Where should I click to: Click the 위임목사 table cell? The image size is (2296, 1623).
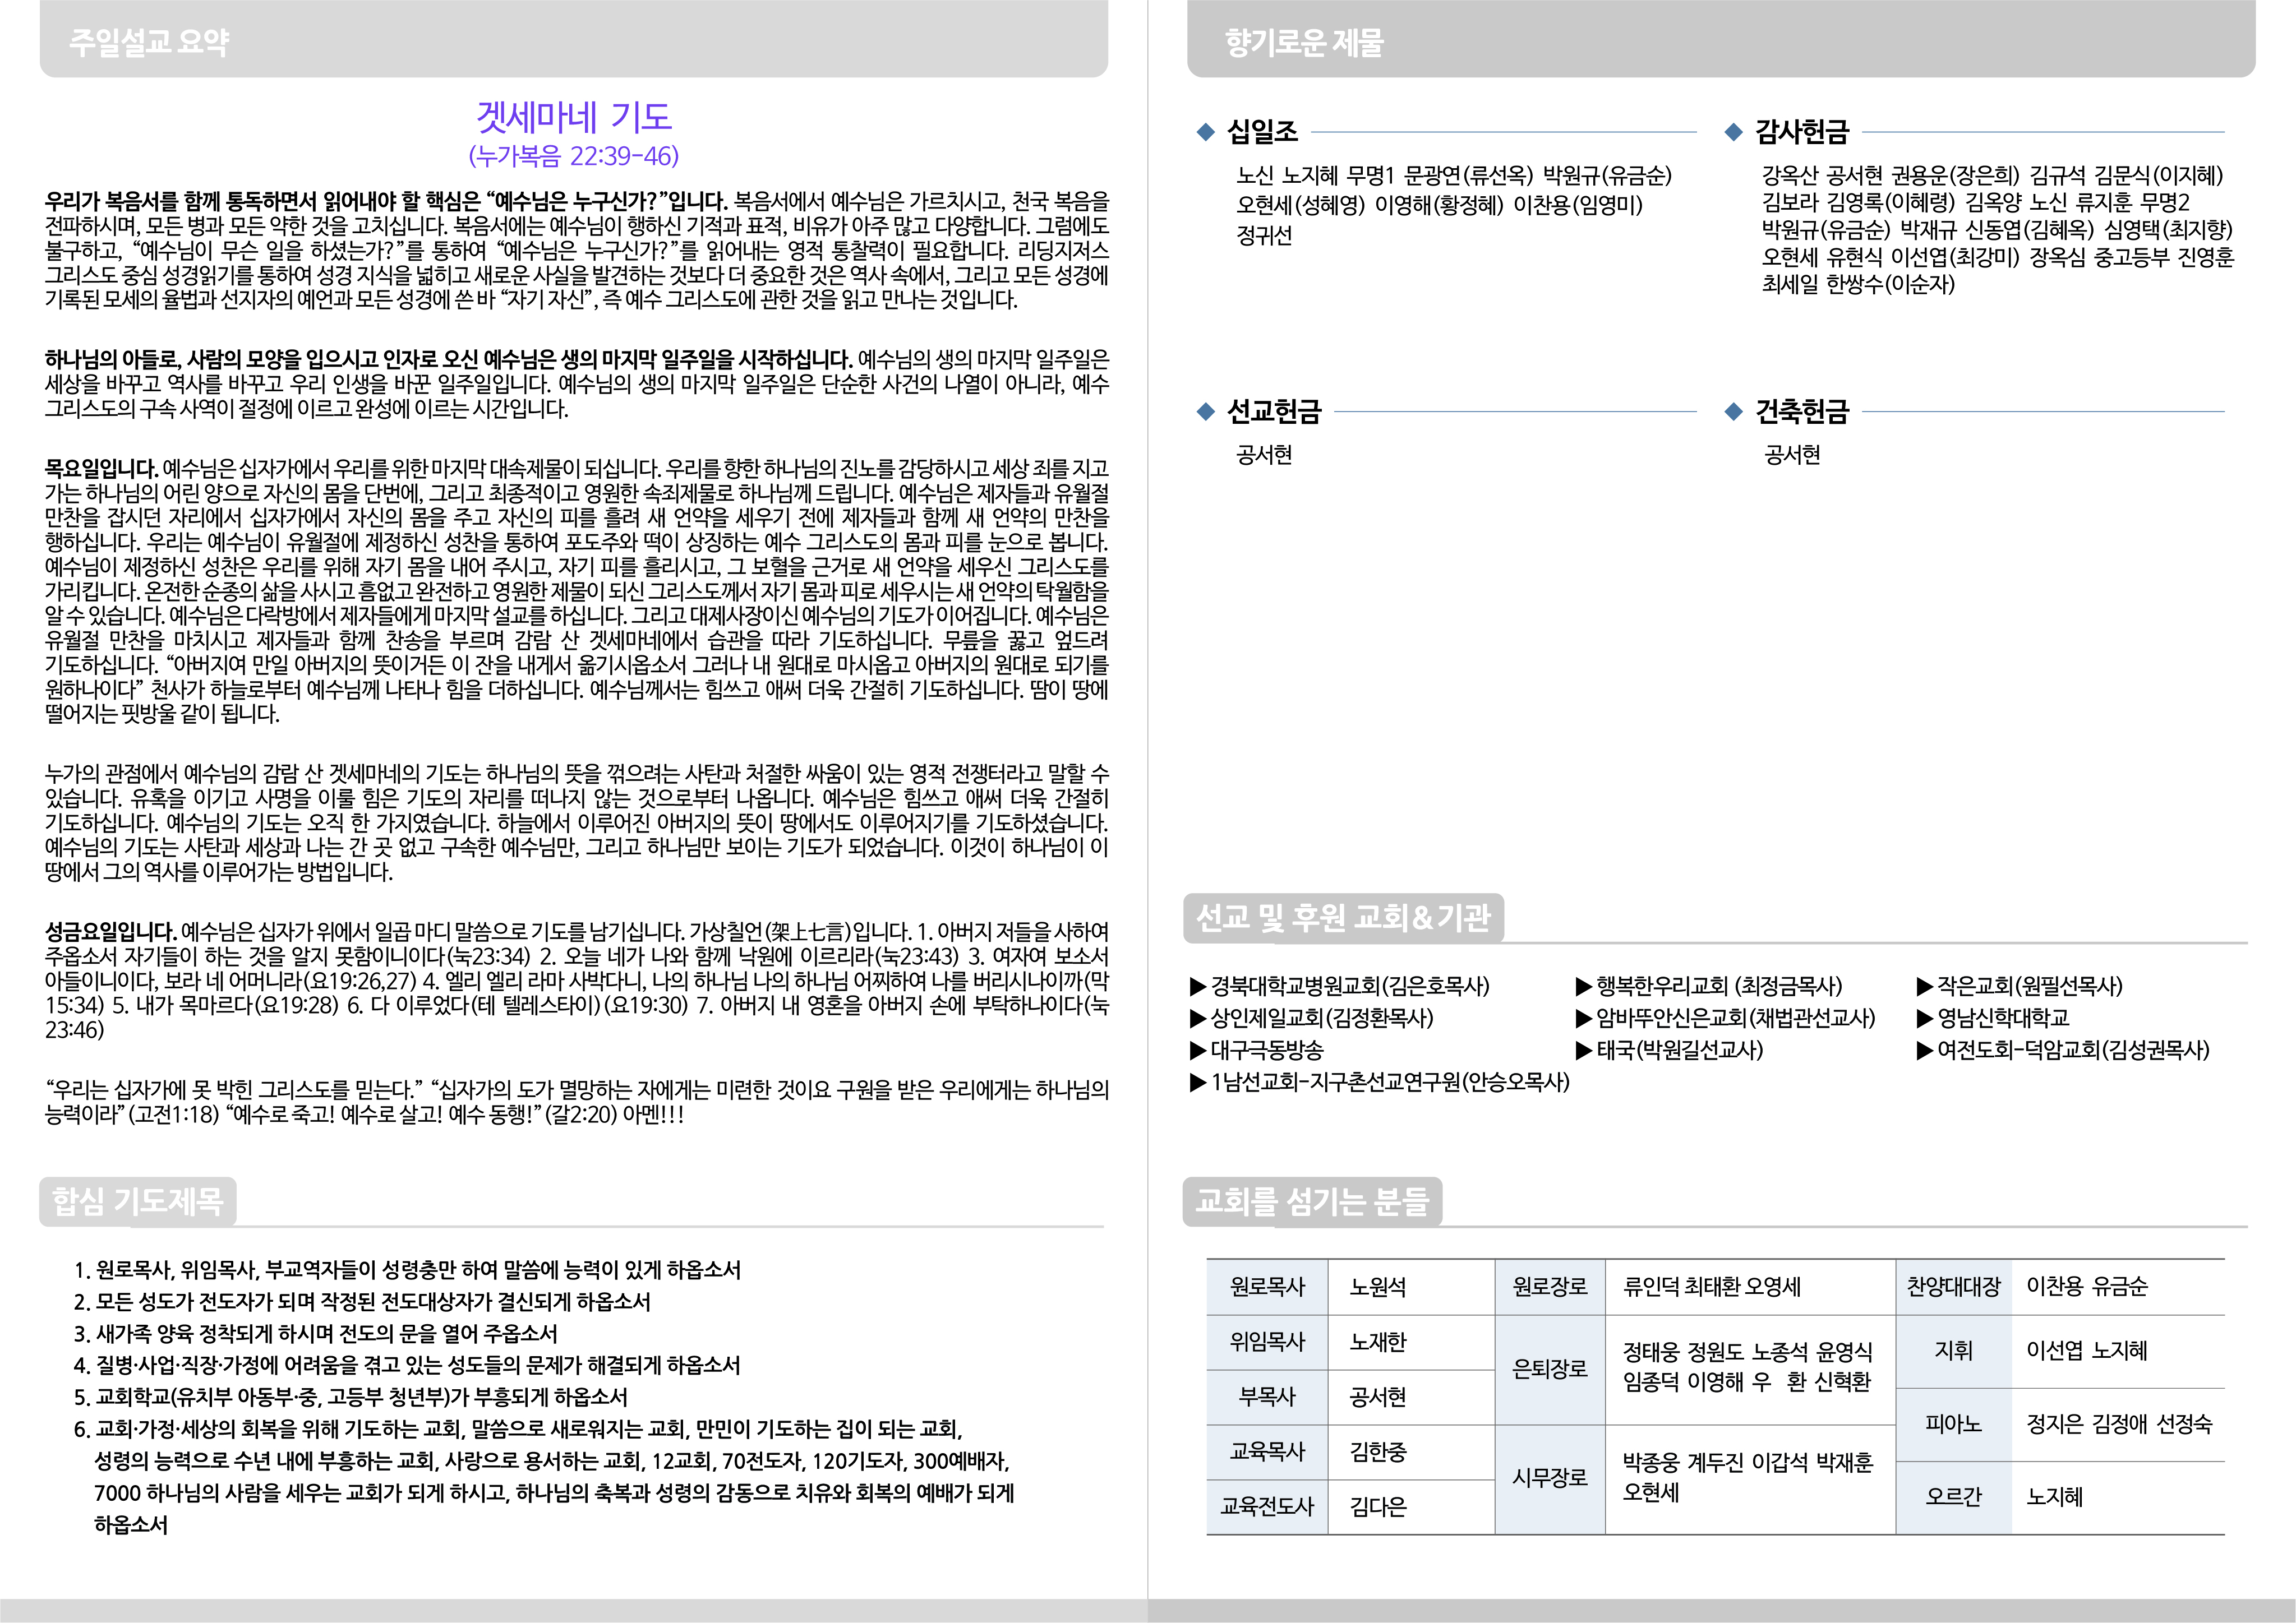click(1267, 1342)
